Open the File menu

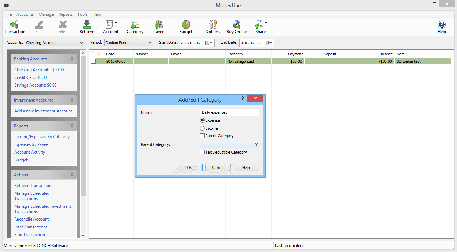click(x=8, y=14)
